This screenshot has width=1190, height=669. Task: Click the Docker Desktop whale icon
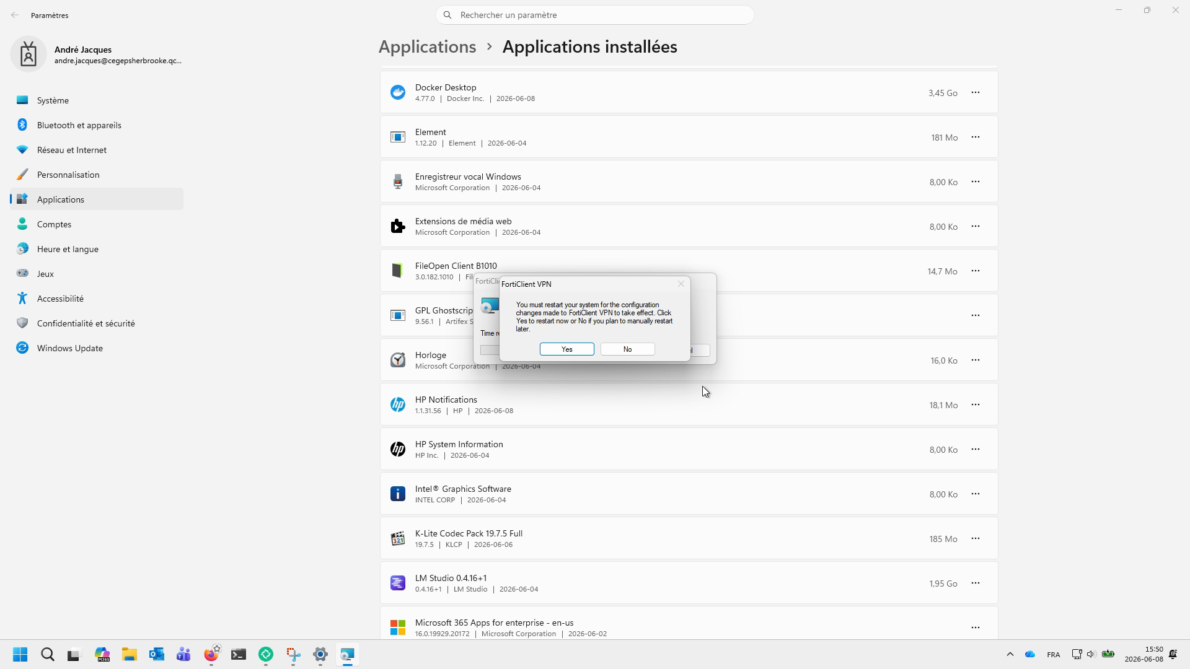coord(398,92)
